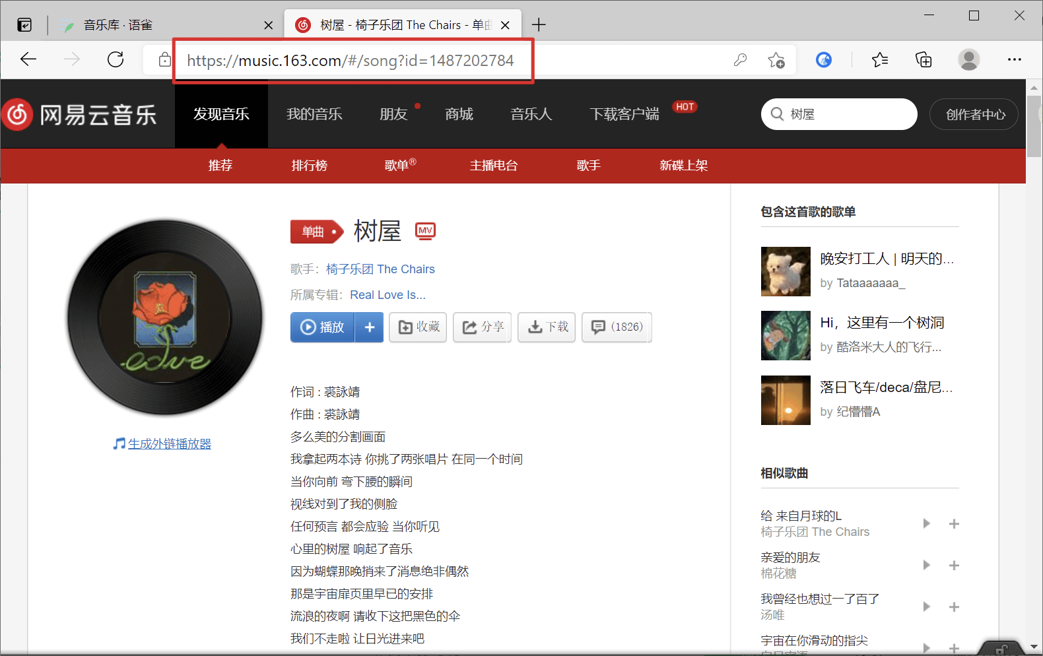1043x656 pixels.
Task: Click the scrollbar down arrow
Action: click(1034, 647)
